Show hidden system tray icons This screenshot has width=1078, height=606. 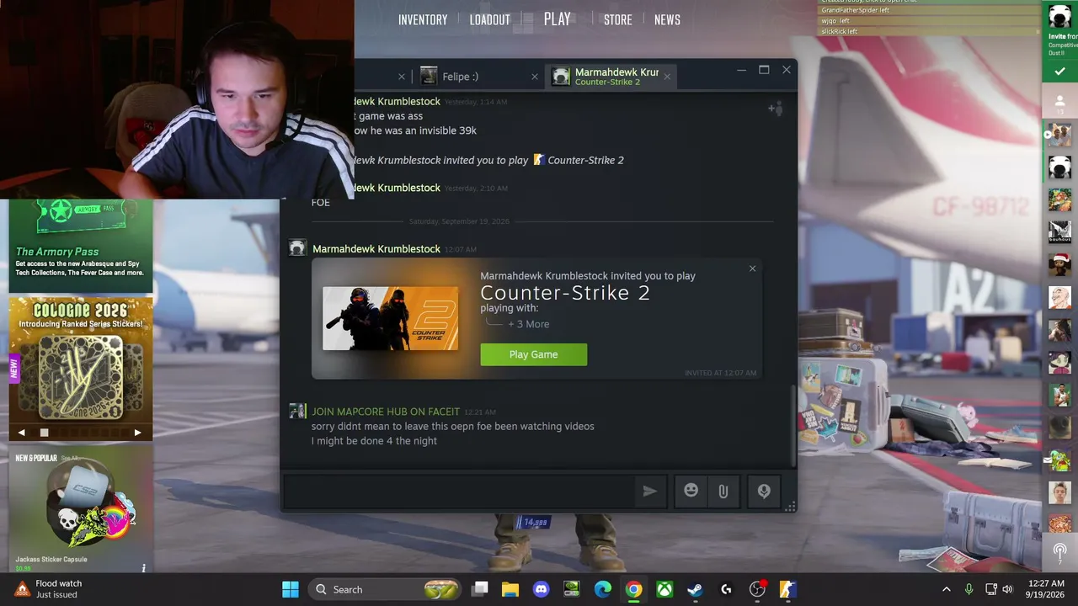(x=946, y=589)
